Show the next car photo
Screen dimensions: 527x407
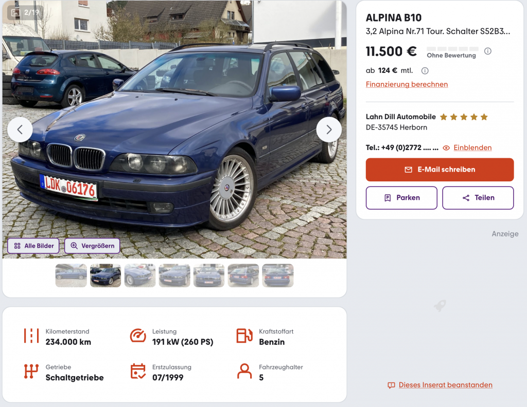click(x=329, y=129)
